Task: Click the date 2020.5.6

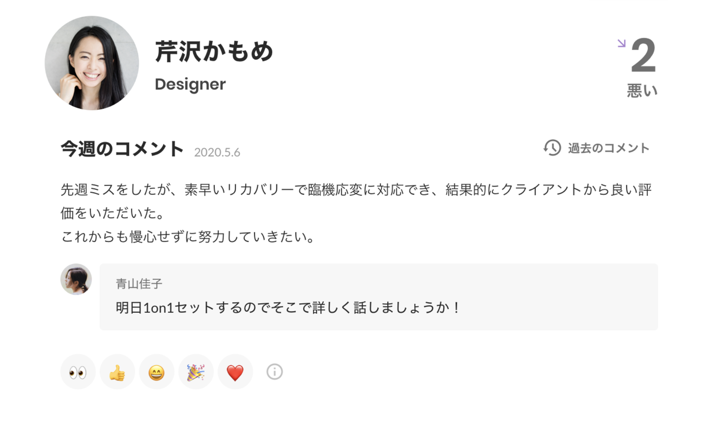Action: coord(217,152)
